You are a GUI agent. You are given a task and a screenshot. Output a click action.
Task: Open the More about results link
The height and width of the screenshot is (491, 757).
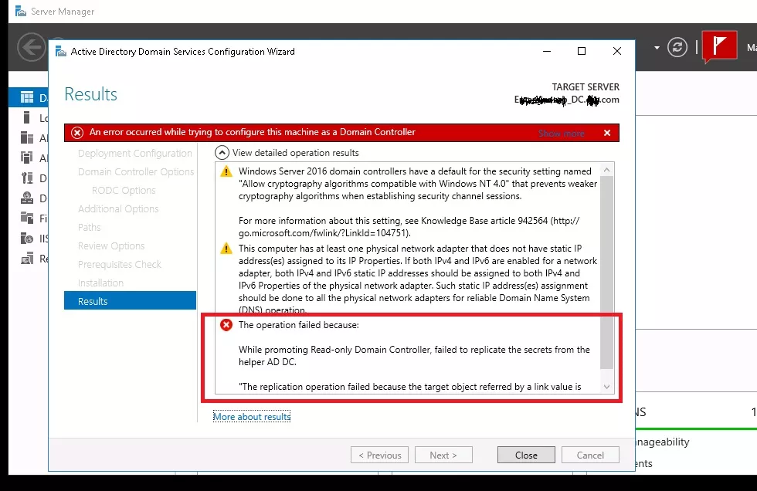[x=252, y=416]
